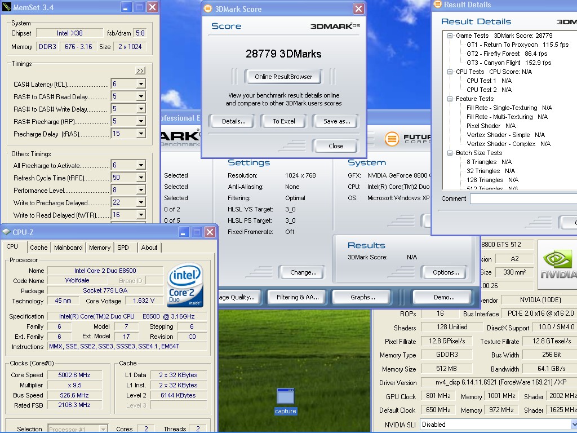The image size is (577, 433).
Task: Click the Change... settings button
Action: point(303,272)
